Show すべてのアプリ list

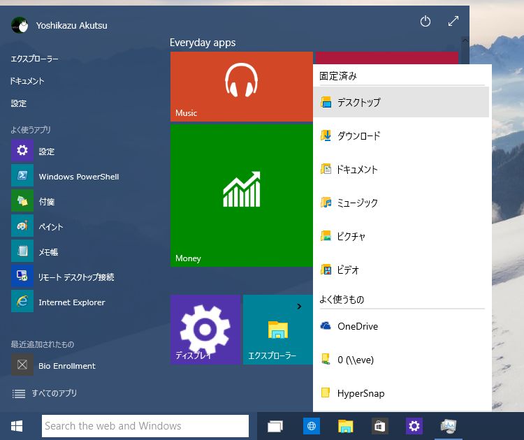(45, 393)
